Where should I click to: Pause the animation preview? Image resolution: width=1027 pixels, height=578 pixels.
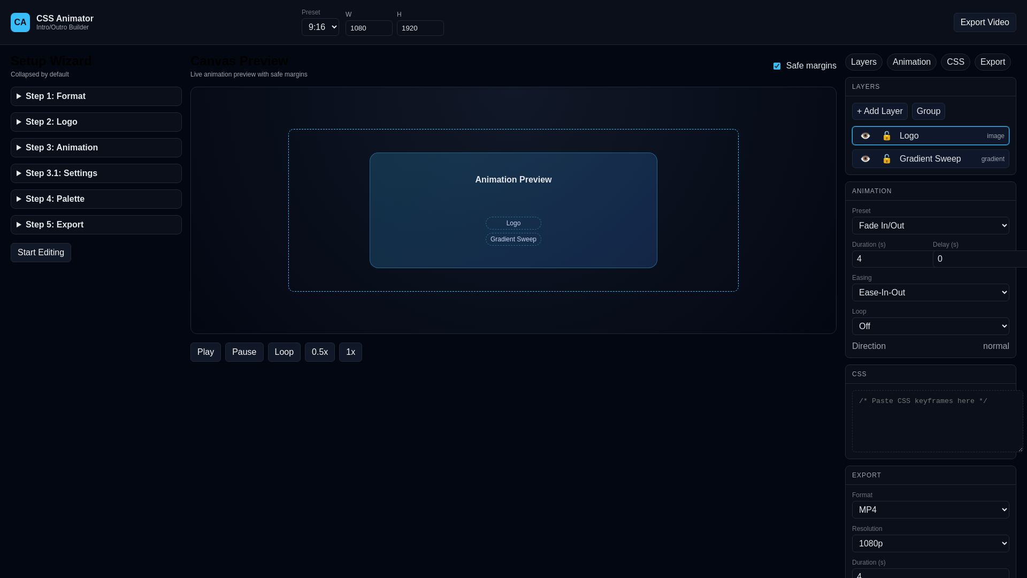[244, 352]
